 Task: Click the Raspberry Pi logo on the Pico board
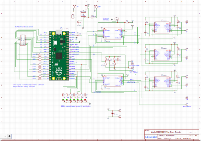click(59, 71)
